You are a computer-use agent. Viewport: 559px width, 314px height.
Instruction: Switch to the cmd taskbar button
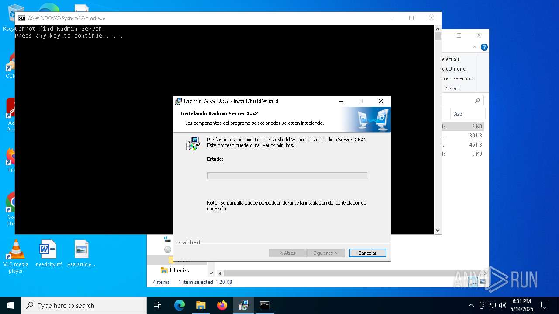click(265, 305)
